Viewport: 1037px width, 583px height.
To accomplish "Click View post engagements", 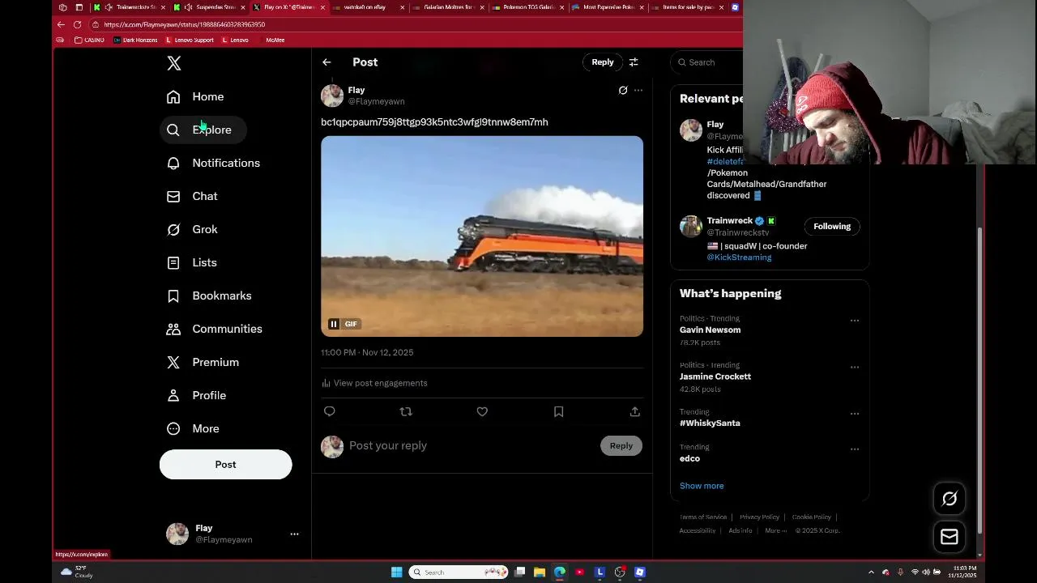I will pyautogui.click(x=374, y=383).
